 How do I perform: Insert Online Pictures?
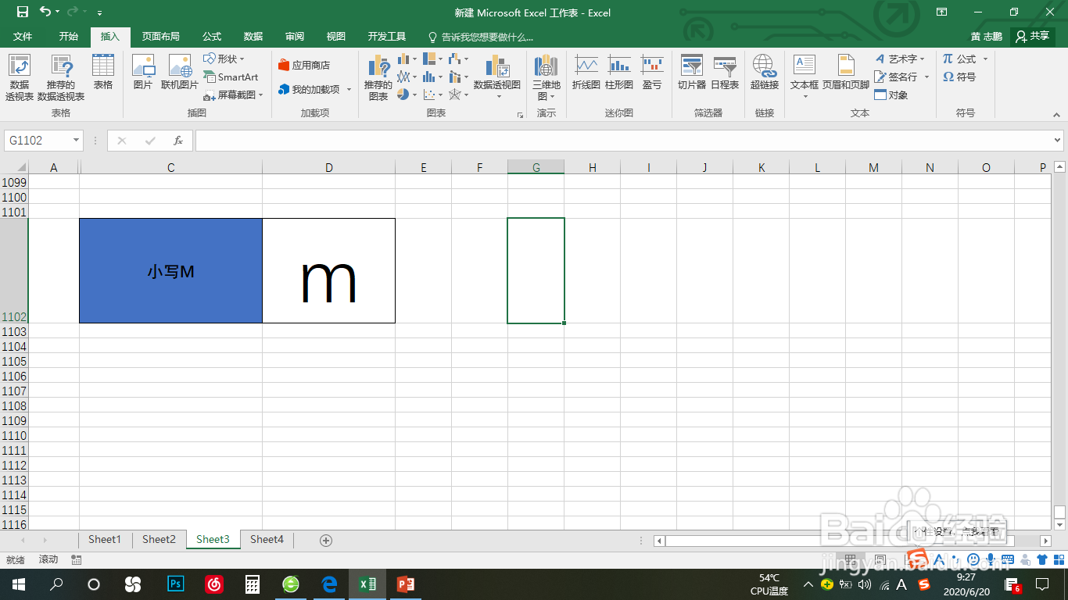pos(180,72)
